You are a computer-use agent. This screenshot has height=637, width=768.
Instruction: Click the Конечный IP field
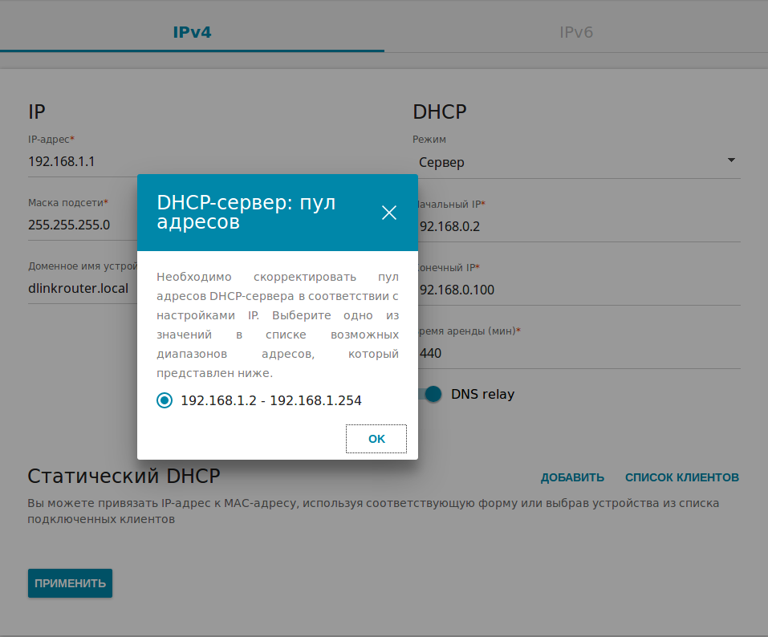578,290
